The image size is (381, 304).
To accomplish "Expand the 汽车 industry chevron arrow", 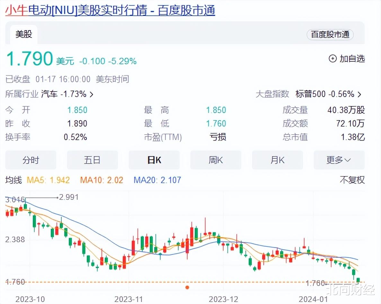I will click(x=92, y=94).
